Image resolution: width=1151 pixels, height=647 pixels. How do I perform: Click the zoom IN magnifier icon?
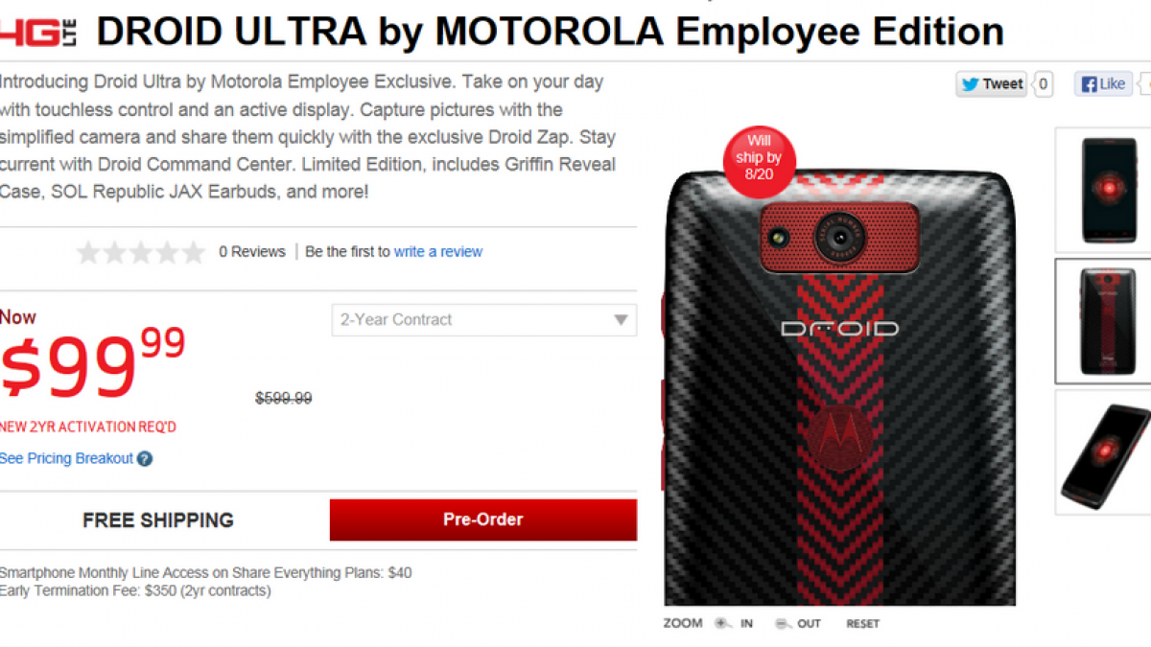click(x=722, y=623)
